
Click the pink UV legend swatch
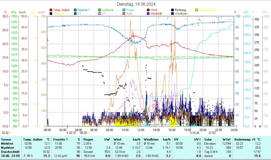point(99,14)
